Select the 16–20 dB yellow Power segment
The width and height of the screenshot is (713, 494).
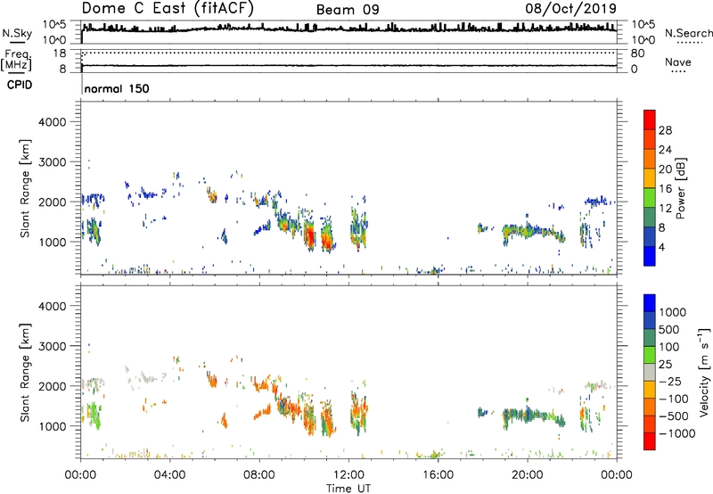[x=650, y=178]
